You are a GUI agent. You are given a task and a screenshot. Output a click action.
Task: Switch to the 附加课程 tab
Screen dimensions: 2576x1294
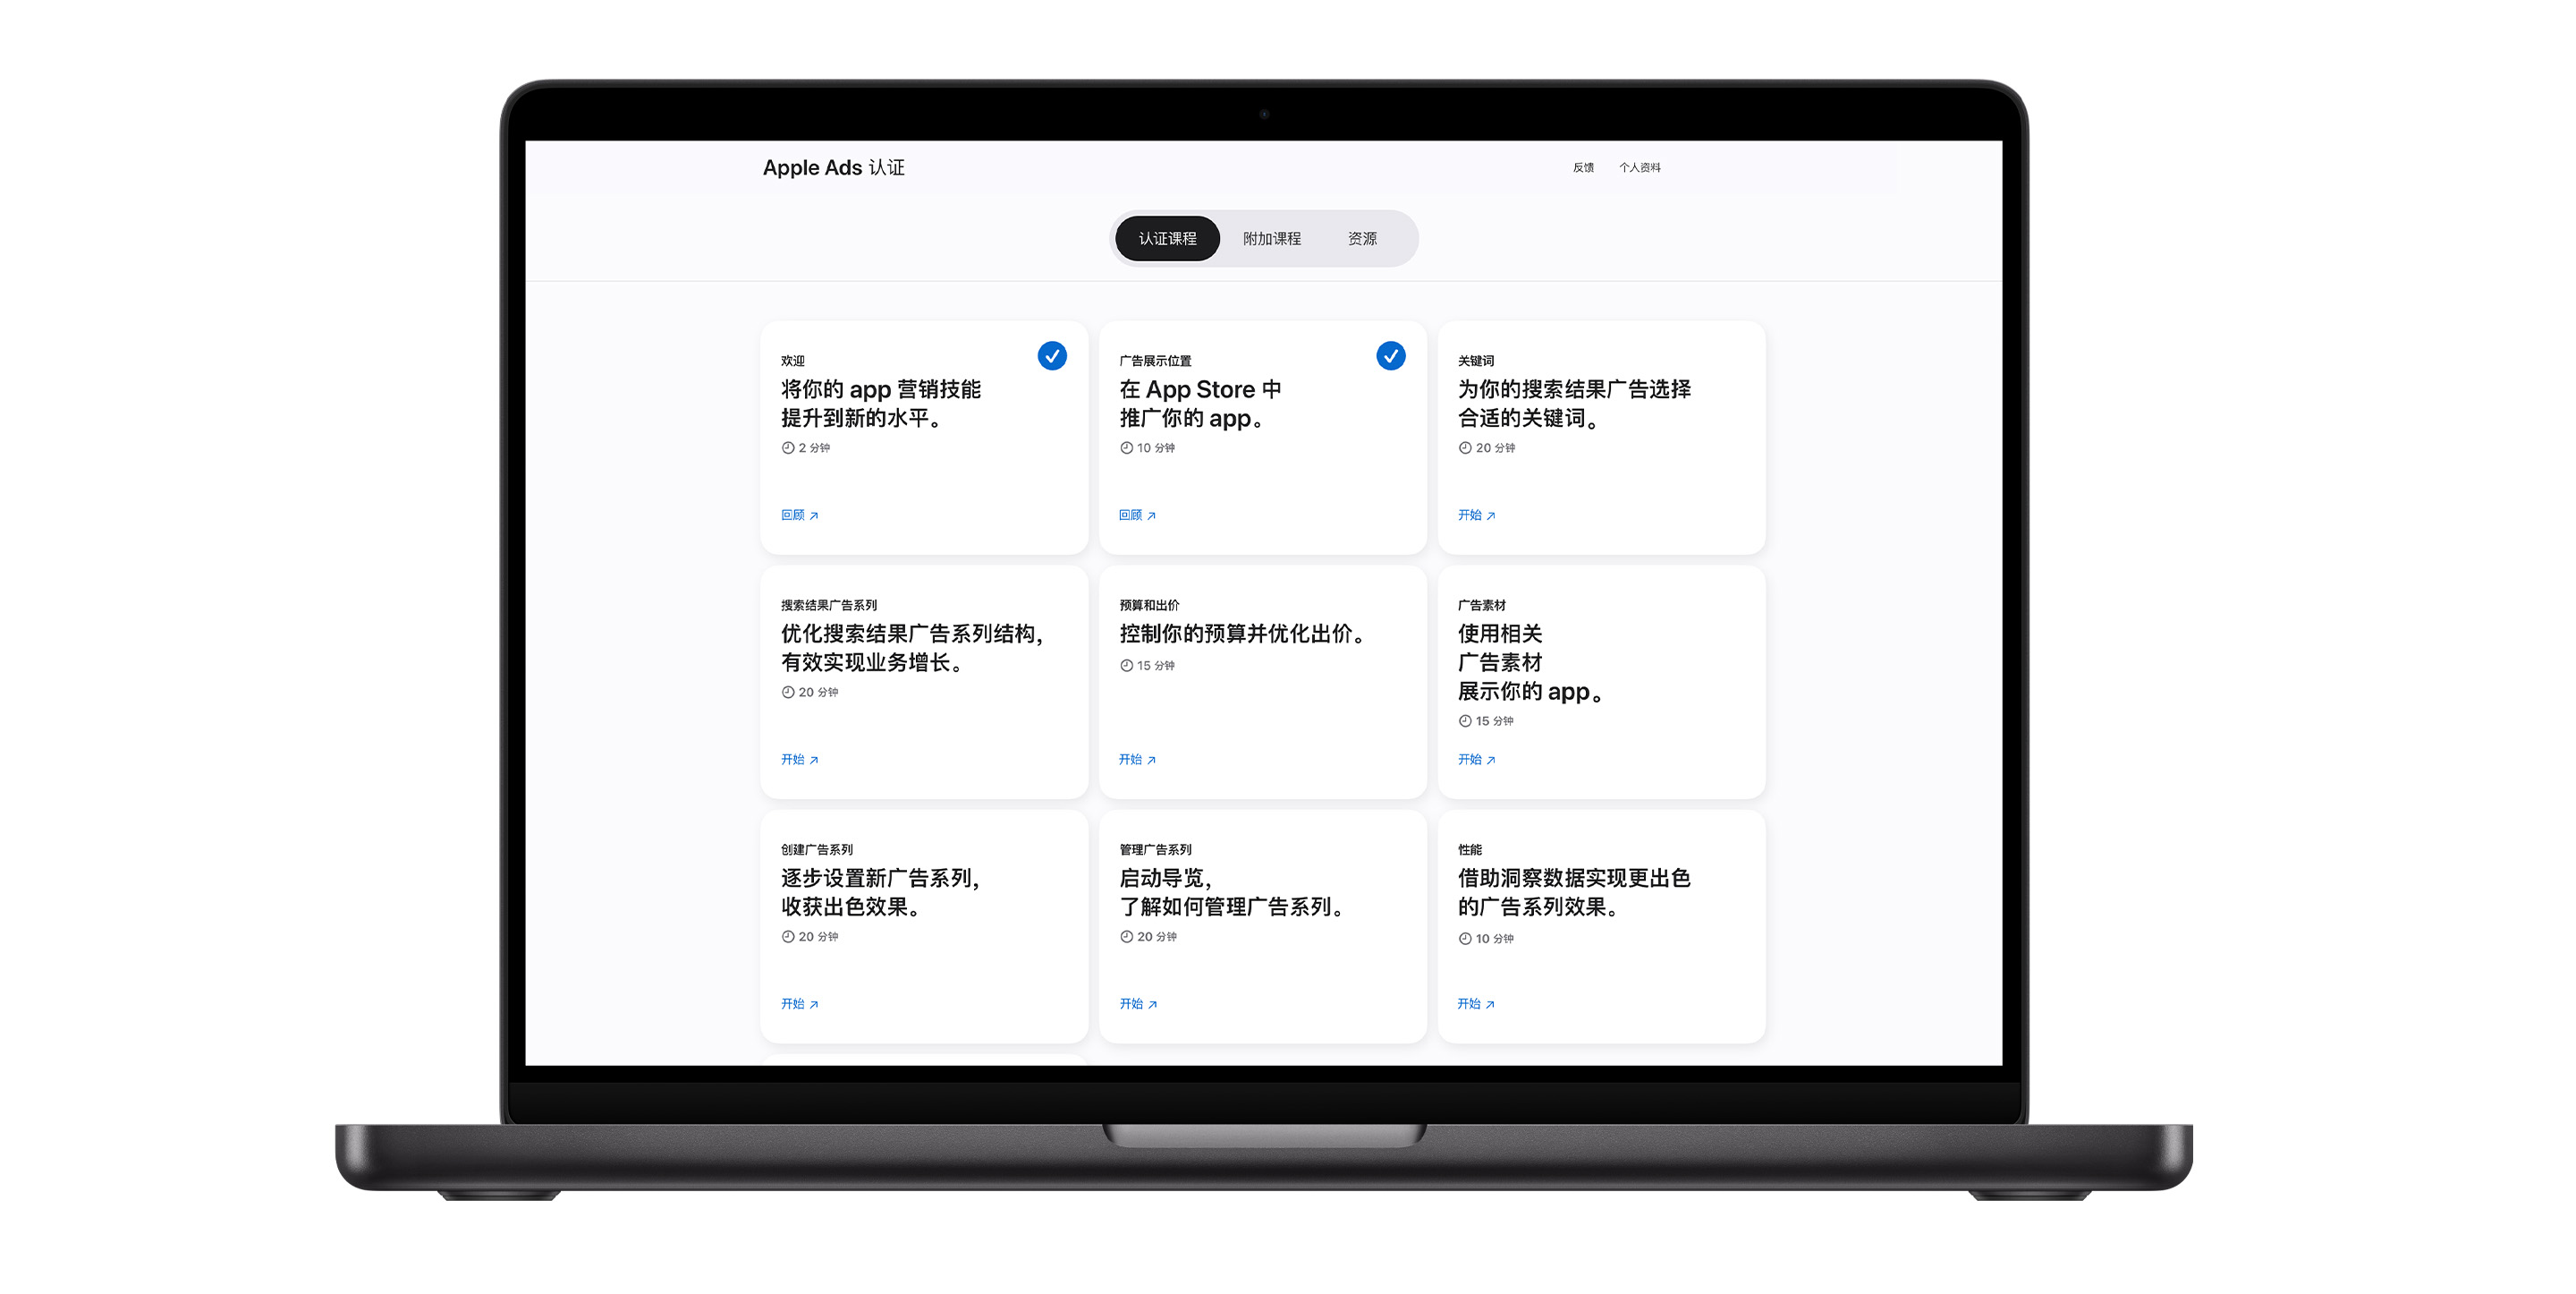point(1272,238)
